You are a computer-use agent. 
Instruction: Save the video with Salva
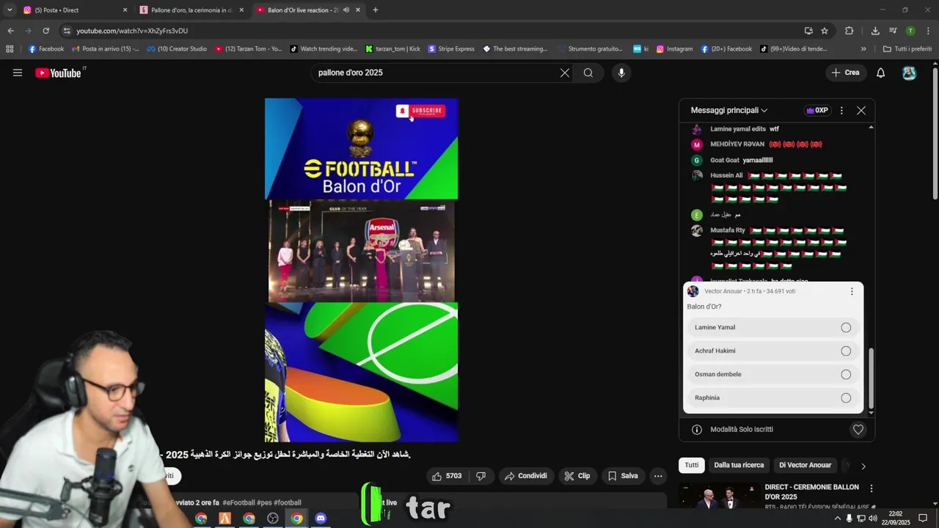623,476
